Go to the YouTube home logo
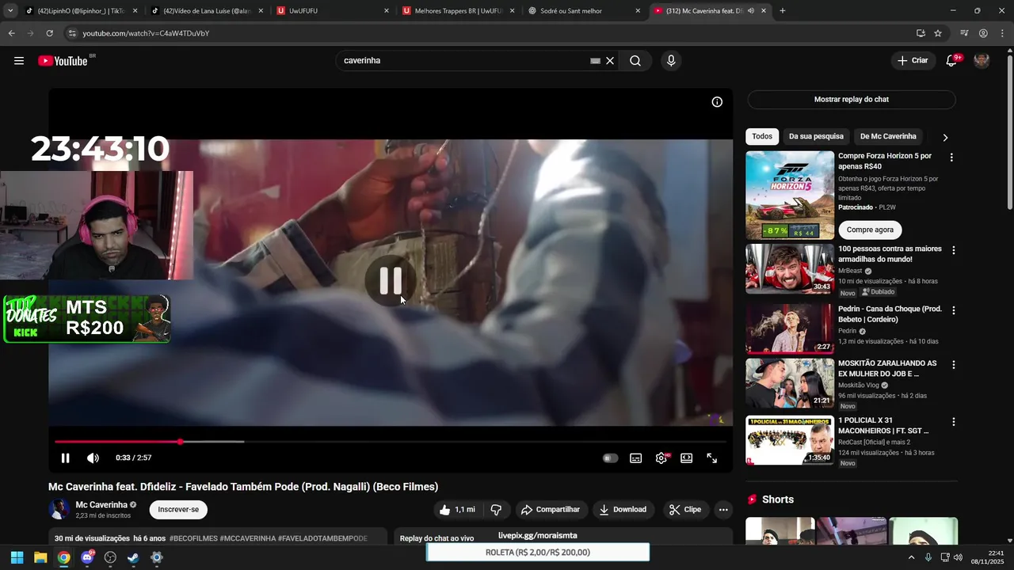The width and height of the screenshot is (1014, 570). pyautogui.click(x=63, y=61)
